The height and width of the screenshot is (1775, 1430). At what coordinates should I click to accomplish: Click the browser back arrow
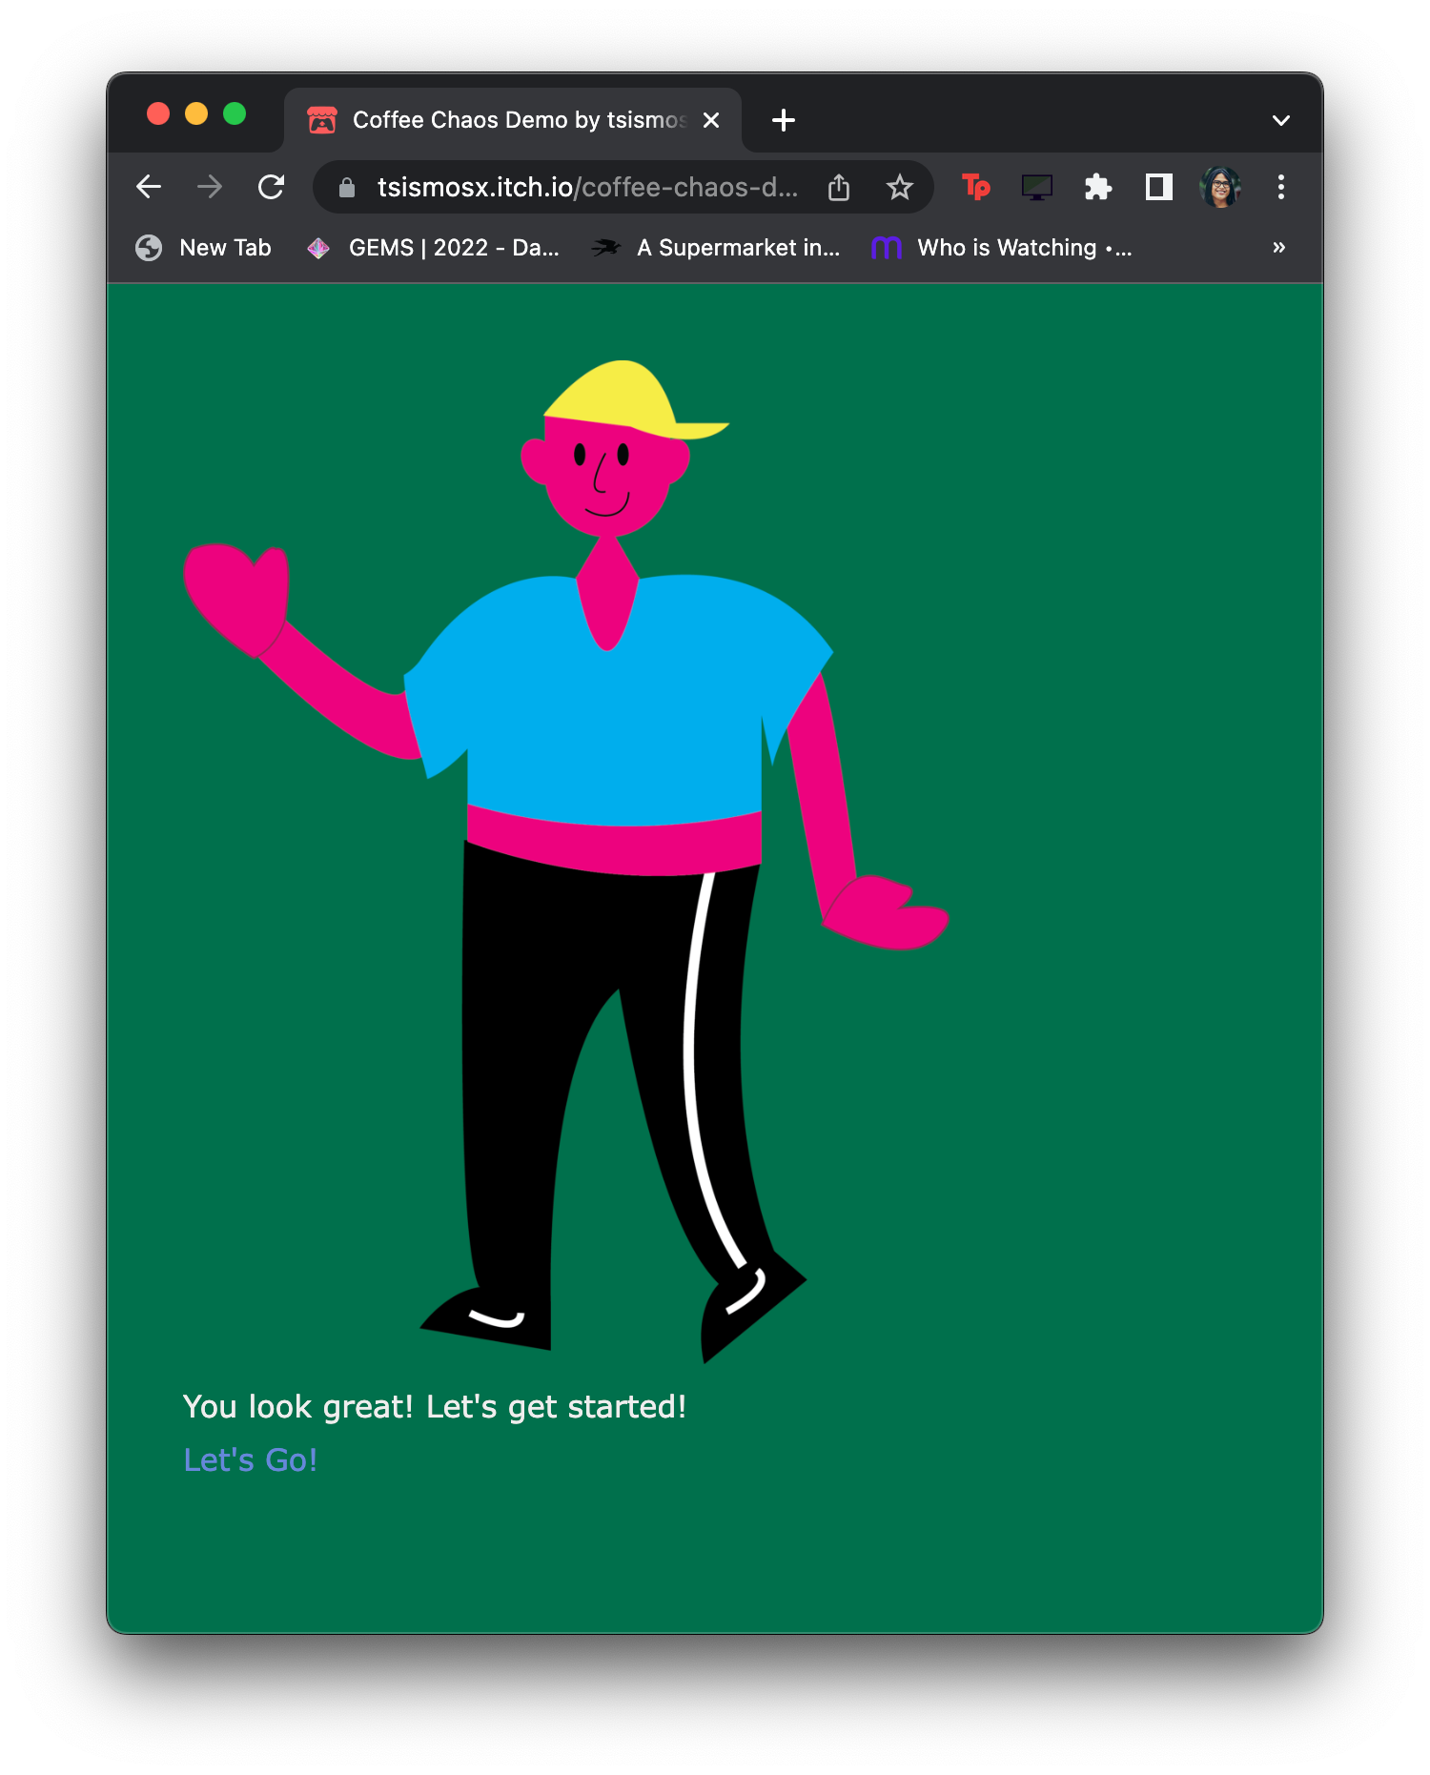pos(149,187)
